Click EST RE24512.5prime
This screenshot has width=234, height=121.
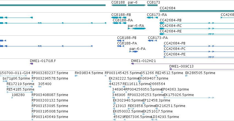click(x=156, y=76)
